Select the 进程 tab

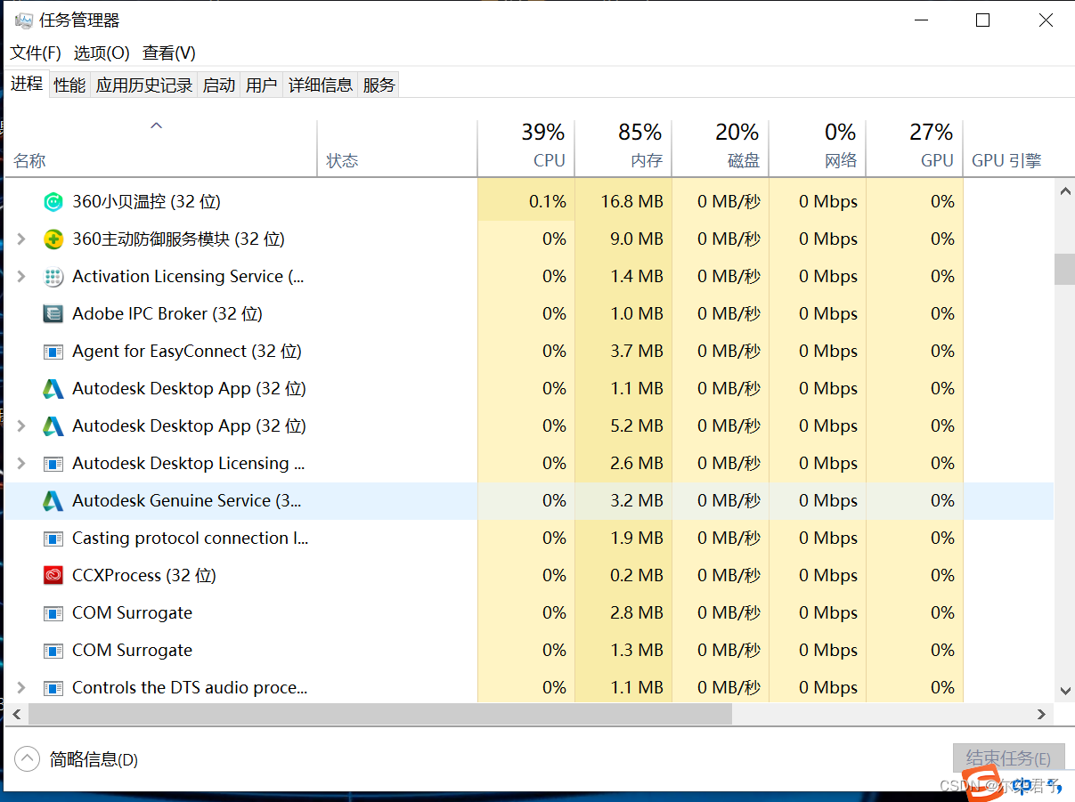(x=27, y=84)
